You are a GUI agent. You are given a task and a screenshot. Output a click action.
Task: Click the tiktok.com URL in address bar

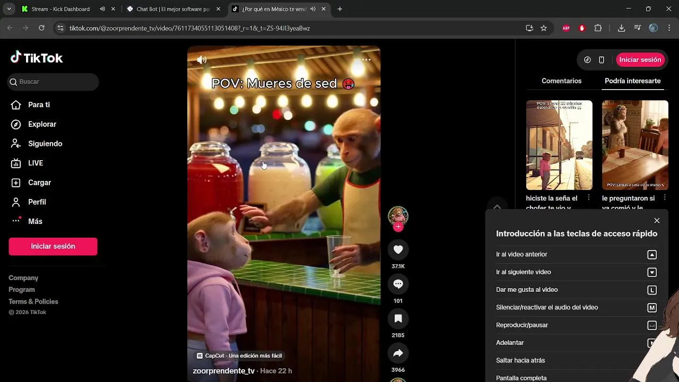coord(189,28)
